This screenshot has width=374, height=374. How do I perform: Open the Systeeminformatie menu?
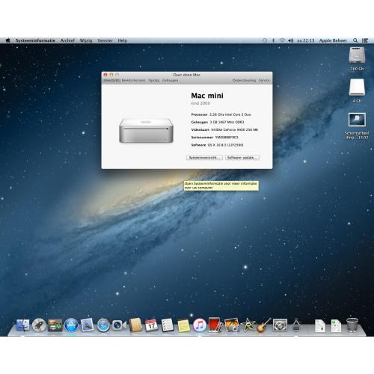coord(35,40)
